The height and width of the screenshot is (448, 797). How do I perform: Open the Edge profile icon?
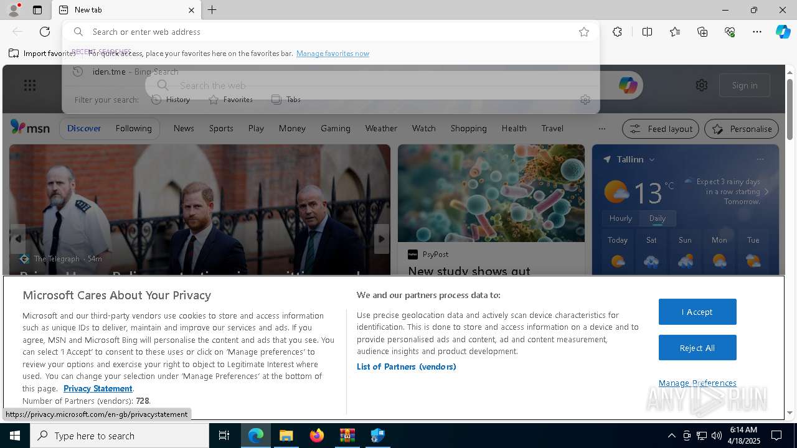[x=13, y=10]
